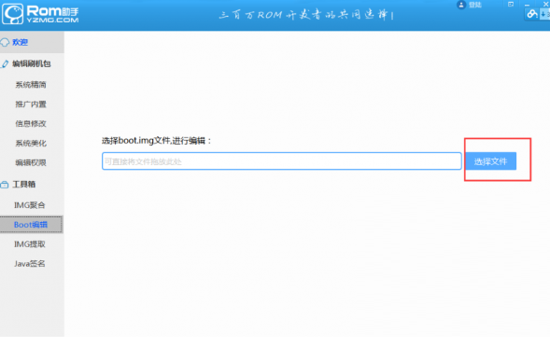
Task: Open the 推广内置 page
Action: pos(31,104)
